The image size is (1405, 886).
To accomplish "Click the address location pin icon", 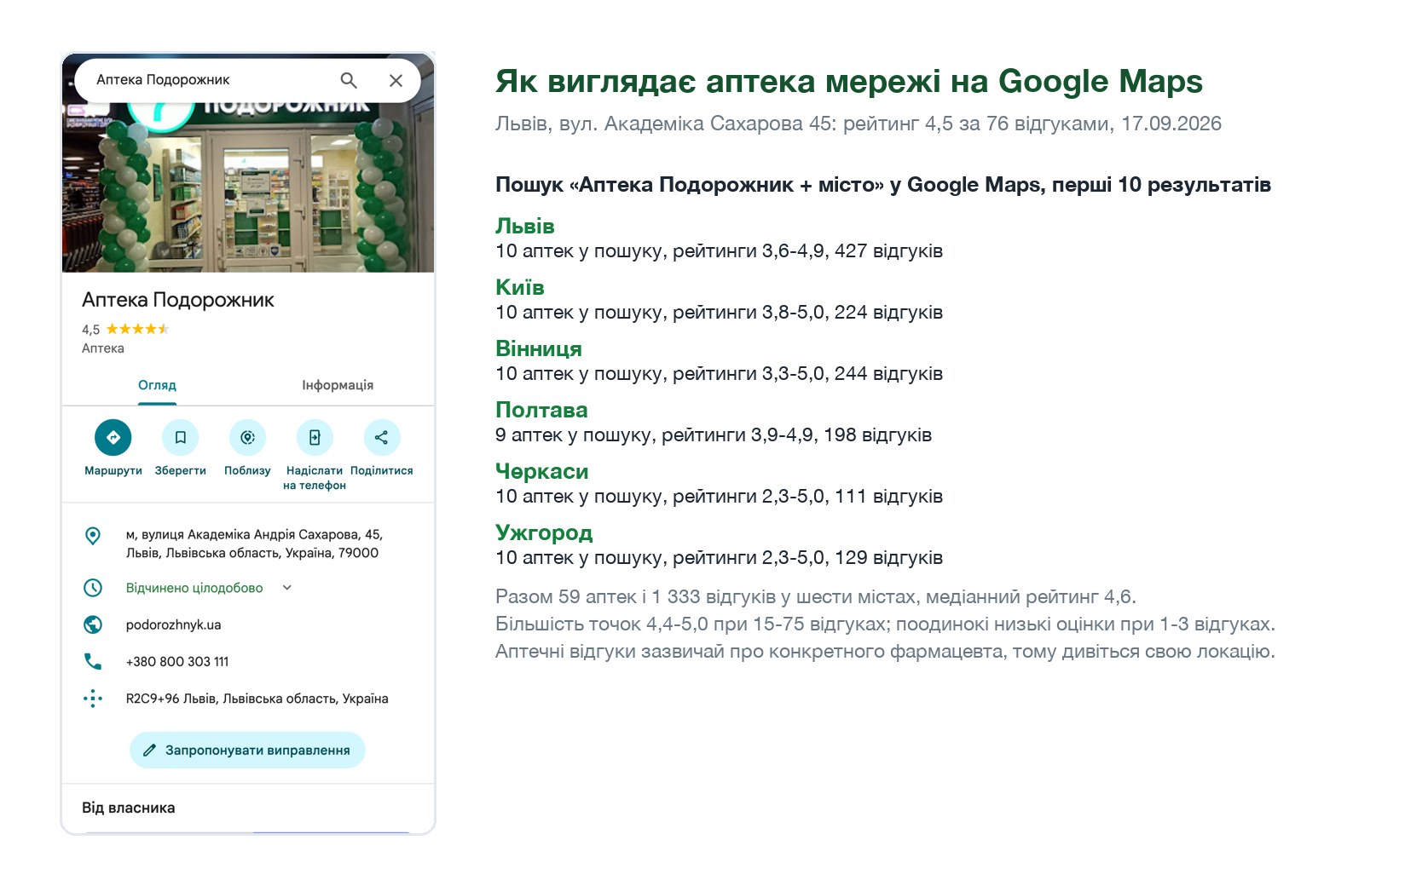I will point(93,536).
